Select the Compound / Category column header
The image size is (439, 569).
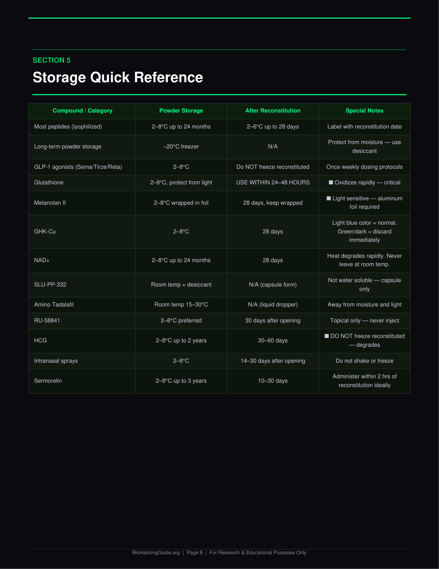click(x=82, y=111)
